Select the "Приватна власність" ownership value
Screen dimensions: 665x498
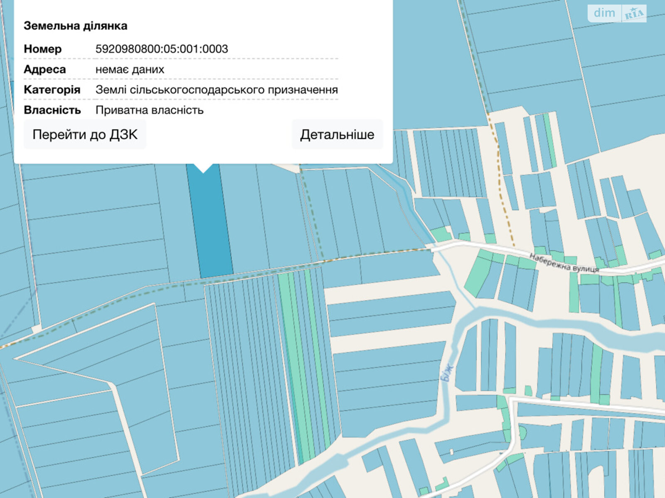coord(149,110)
